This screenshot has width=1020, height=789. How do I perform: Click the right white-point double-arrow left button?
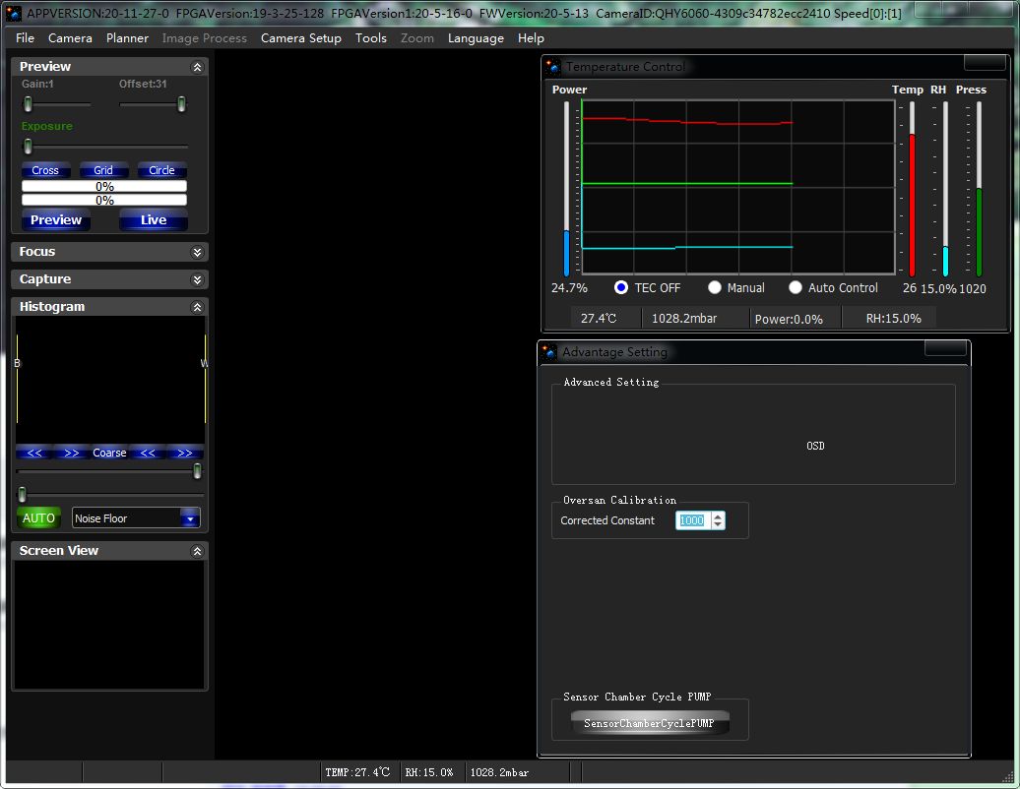pos(148,453)
